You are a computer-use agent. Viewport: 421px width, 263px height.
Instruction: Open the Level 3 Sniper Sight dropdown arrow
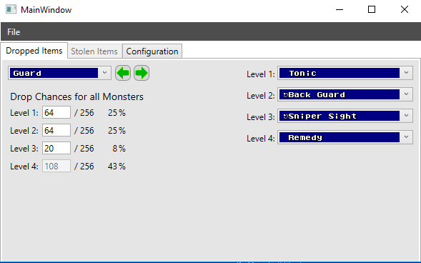[x=406, y=116]
